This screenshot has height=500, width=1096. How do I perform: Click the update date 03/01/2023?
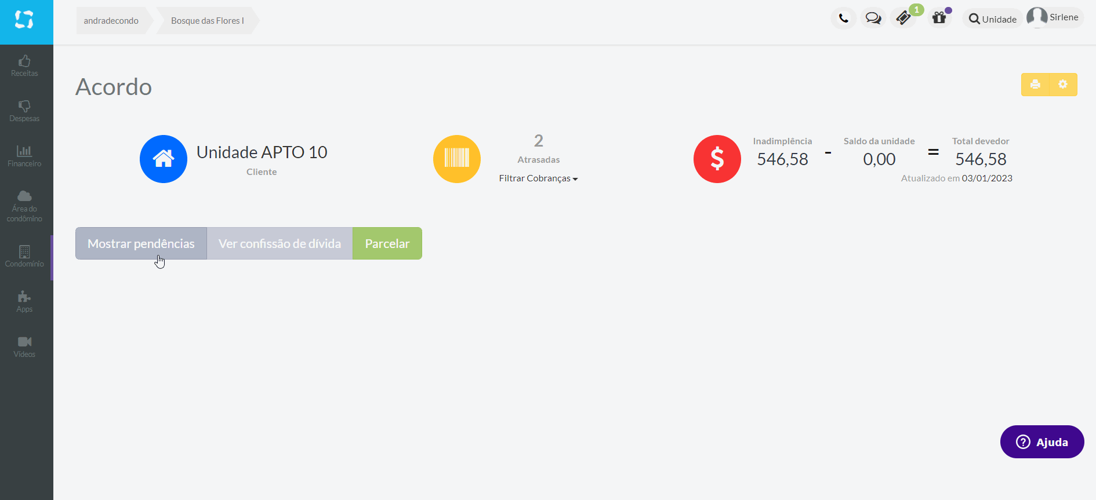click(x=987, y=178)
